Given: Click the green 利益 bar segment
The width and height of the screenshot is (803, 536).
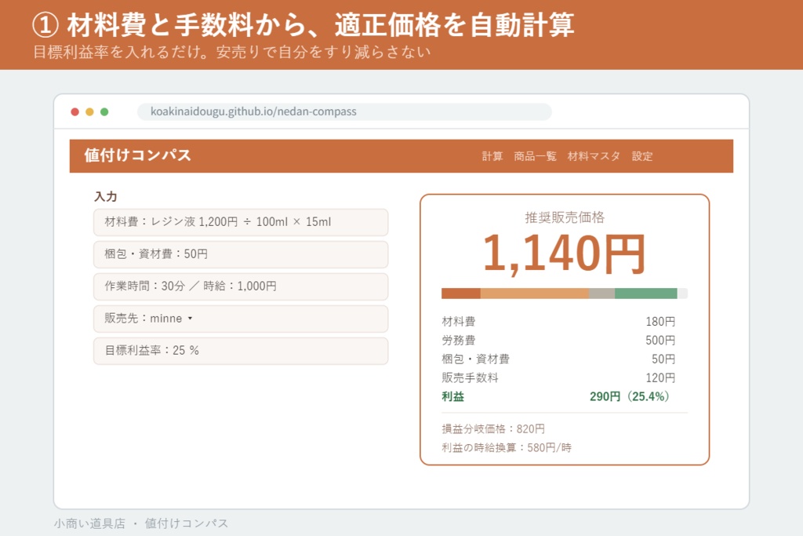Looking at the screenshot, I should 646,294.
